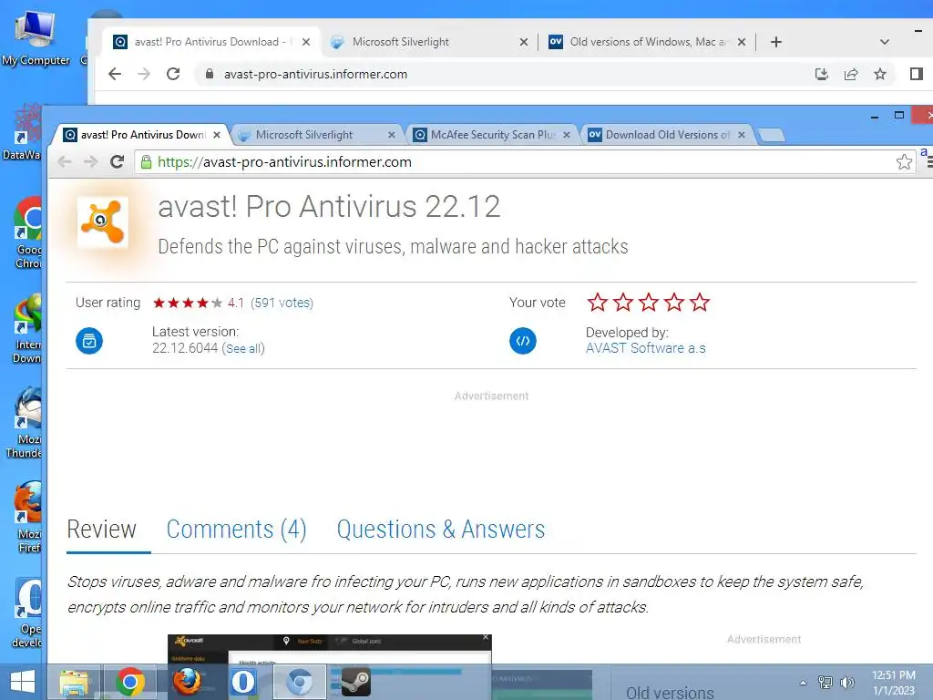This screenshot has width=933, height=700.
Task: Open Opera from taskbar
Action: 242,682
